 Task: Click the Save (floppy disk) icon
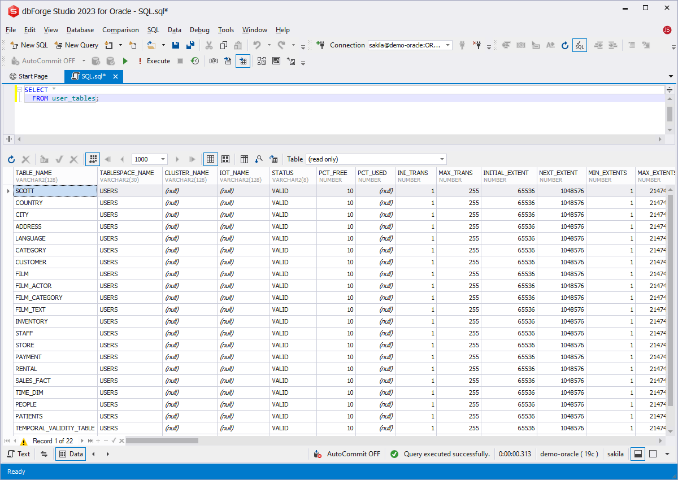pos(176,45)
